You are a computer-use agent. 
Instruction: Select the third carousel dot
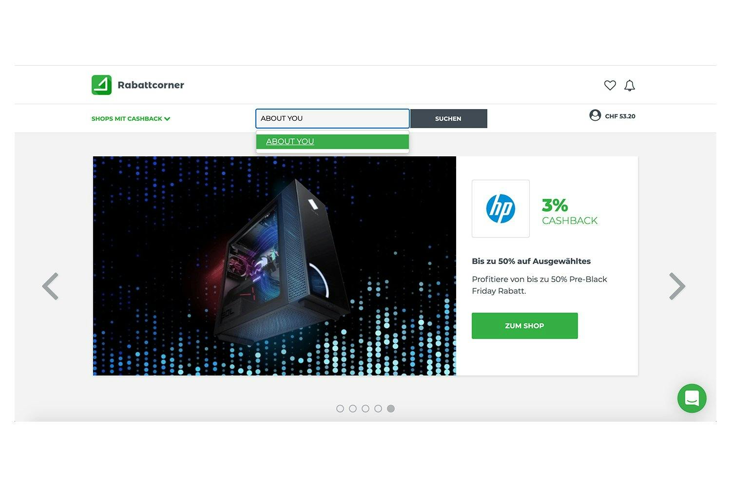(365, 409)
